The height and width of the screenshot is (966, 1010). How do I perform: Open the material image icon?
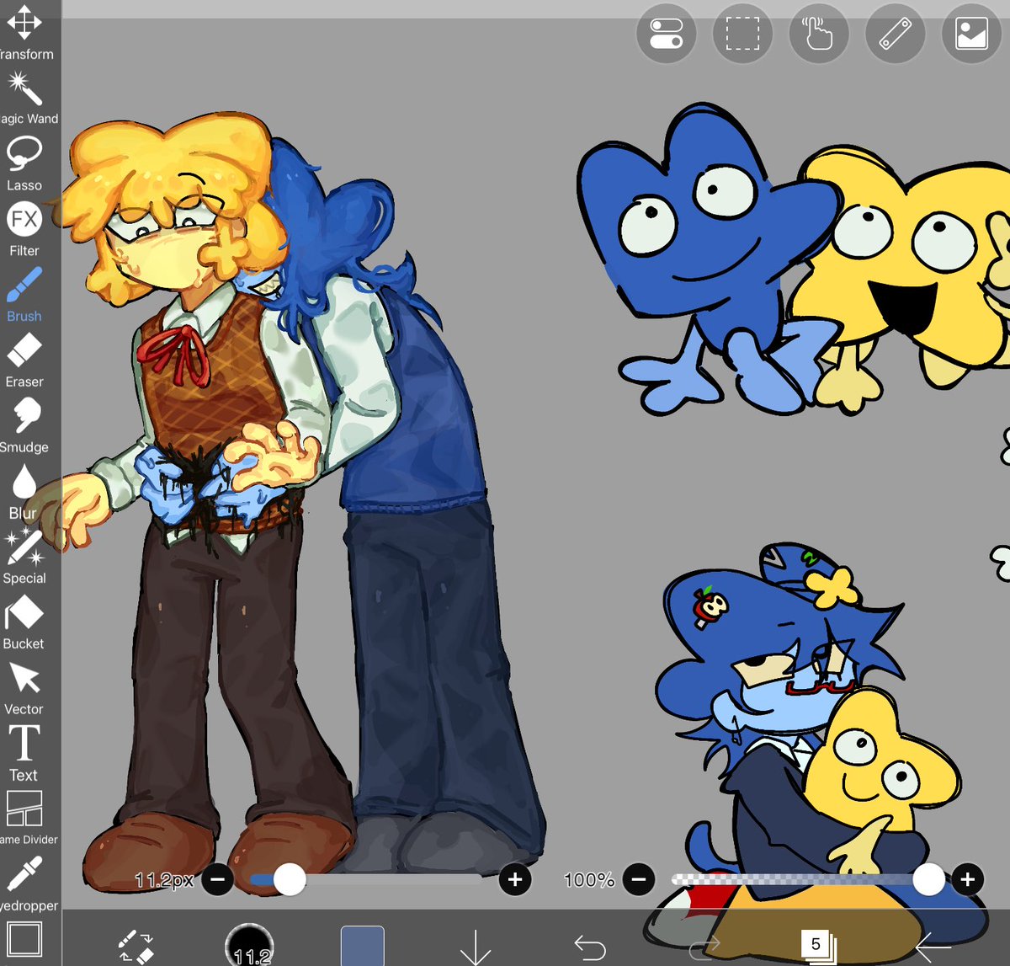971,35
